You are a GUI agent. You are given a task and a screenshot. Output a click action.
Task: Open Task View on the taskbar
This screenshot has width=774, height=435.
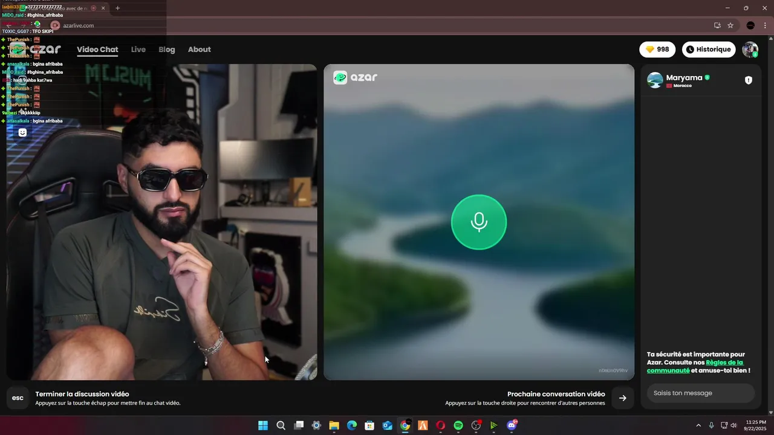point(299,425)
